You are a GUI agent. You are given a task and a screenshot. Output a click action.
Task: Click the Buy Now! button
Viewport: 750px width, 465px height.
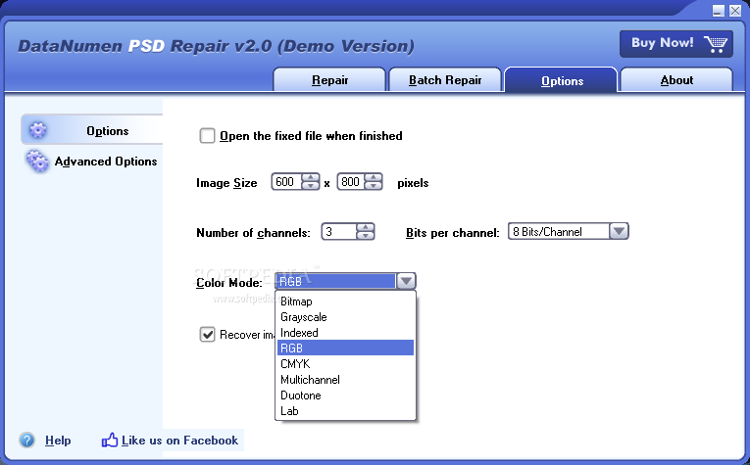point(675,44)
